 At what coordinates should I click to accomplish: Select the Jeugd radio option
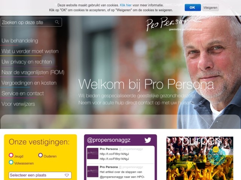(11, 155)
